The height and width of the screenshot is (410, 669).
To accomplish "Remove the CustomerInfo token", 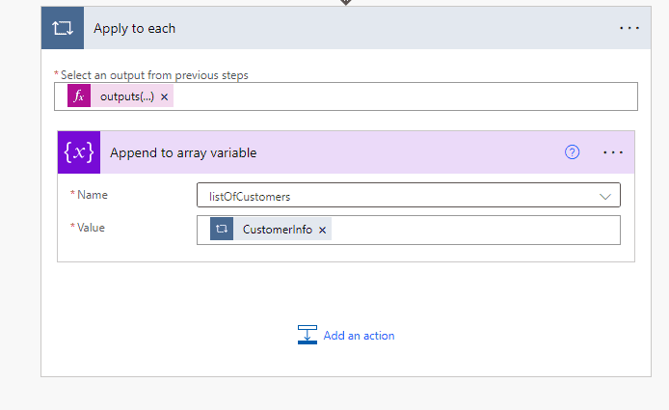I will (323, 231).
